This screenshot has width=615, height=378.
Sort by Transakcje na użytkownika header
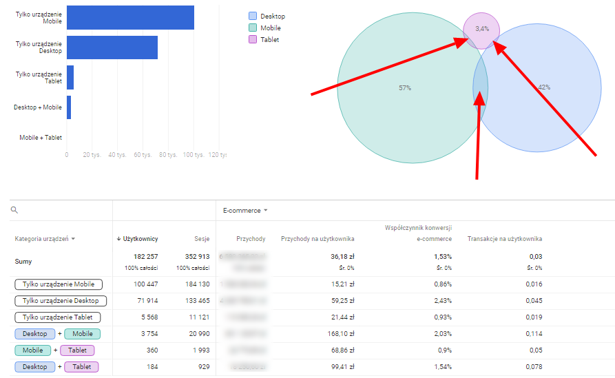click(x=505, y=239)
